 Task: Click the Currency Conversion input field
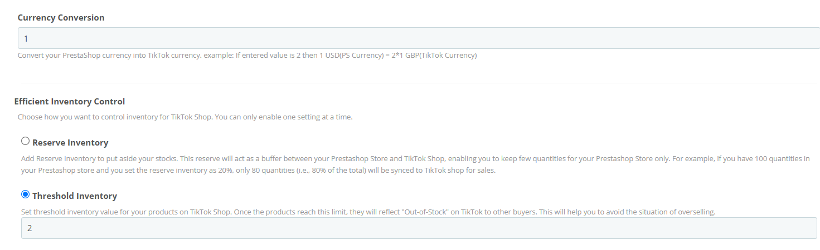coord(419,38)
